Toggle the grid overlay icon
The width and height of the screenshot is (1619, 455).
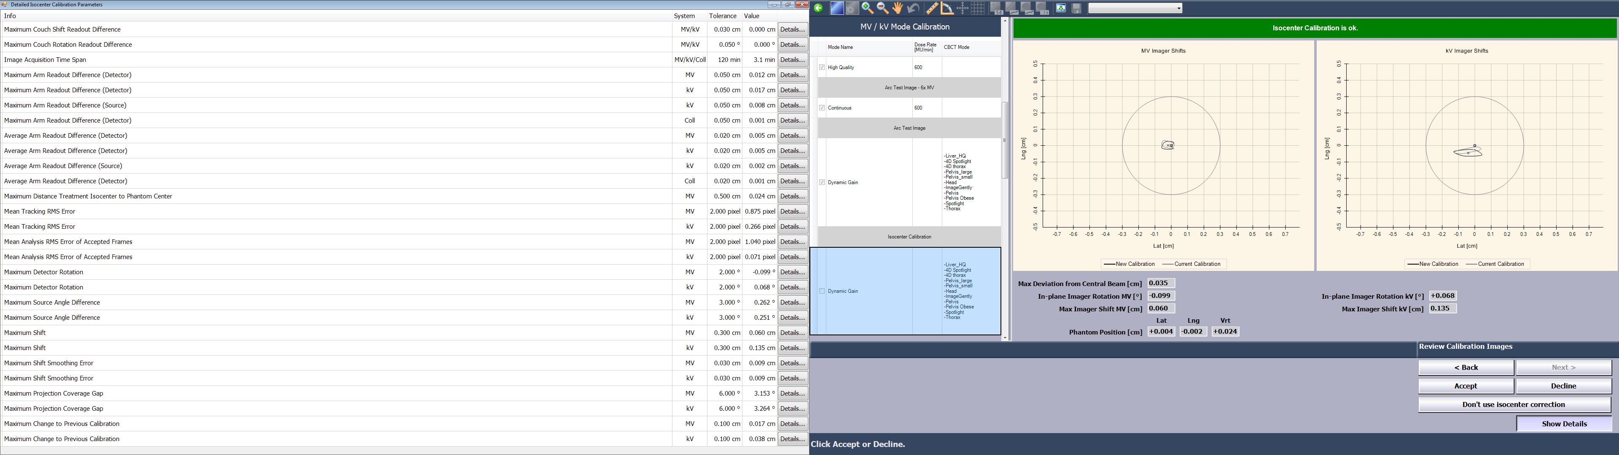pyautogui.click(x=977, y=8)
